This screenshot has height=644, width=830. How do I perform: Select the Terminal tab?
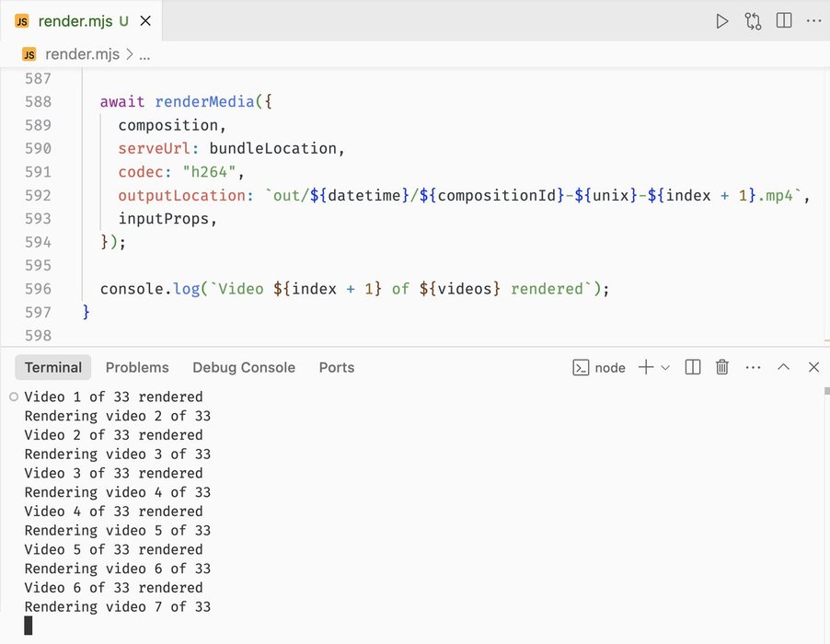(x=53, y=367)
